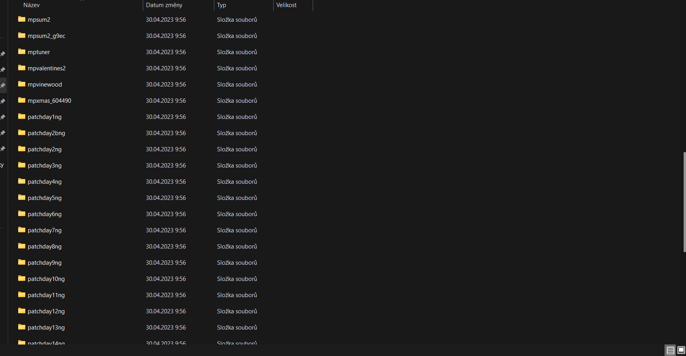This screenshot has width=686, height=356.
Task: Click the folder icon of mpxmas_604490
Action: pyautogui.click(x=22, y=100)
